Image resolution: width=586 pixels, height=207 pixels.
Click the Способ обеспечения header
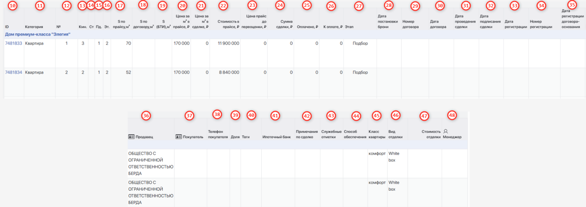(355, 134)
